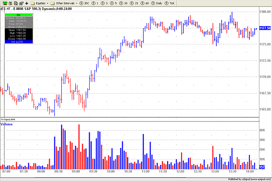Screen dimensions: 272x181
Task: Click the 20K volume axis label
Action: pyautogui.click(x=262, y=149)
